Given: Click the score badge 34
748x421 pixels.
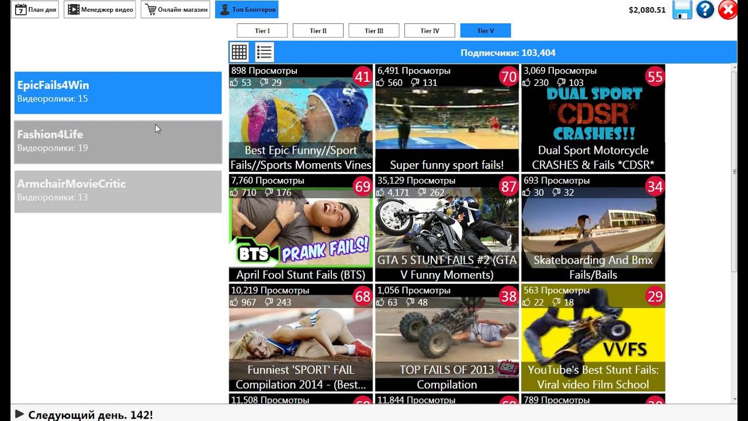Looking at the screenshot, I should [x=655, y=187].
